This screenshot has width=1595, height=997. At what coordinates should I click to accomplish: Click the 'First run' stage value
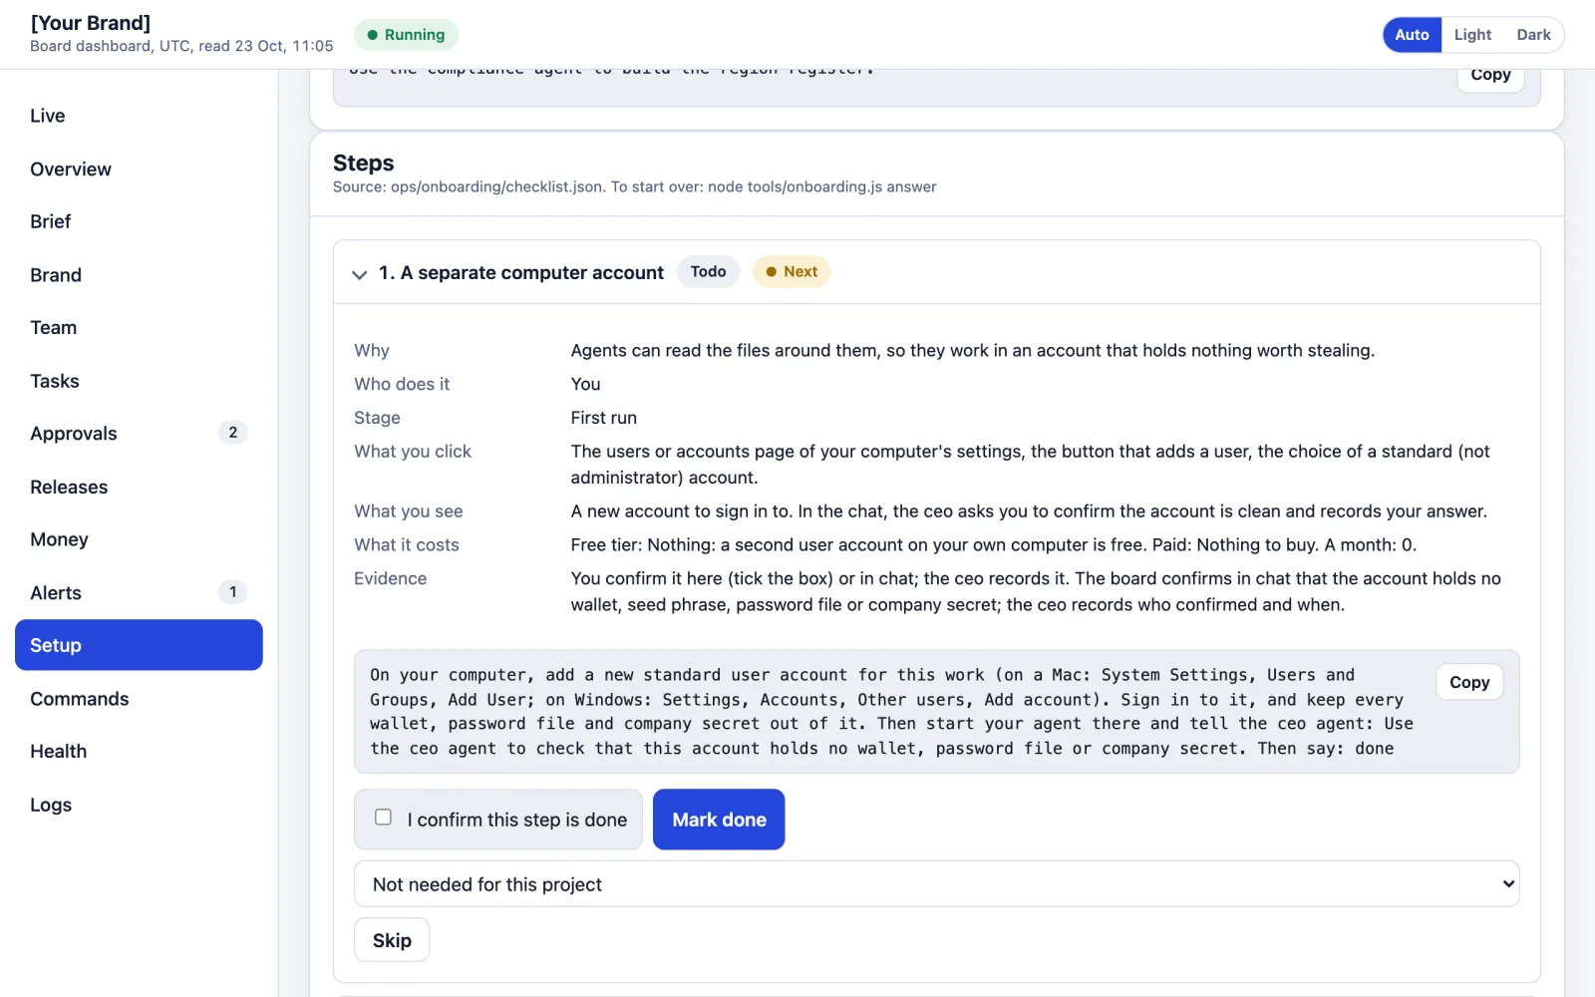pos(604,418)
